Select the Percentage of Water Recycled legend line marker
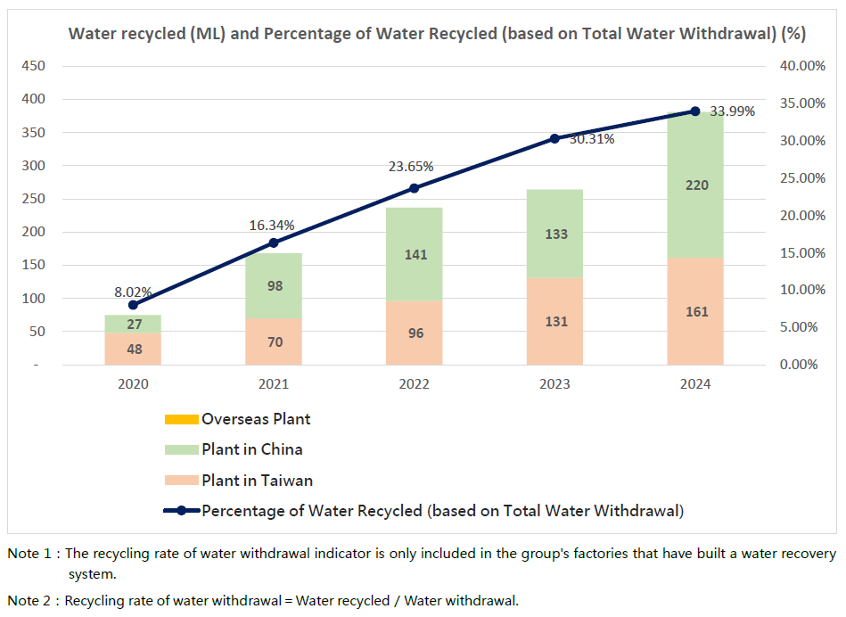 pyautogui.click(x=181, y=511)
